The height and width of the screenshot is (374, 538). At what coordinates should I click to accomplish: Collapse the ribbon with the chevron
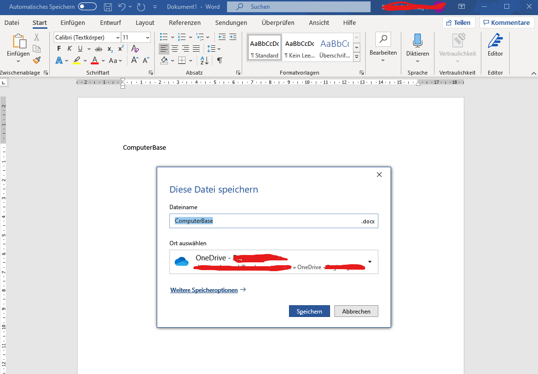pyautogui.click(x=534, y=73)
